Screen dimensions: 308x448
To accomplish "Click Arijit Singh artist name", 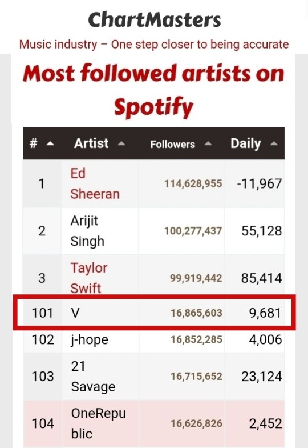I will [87, 231].
